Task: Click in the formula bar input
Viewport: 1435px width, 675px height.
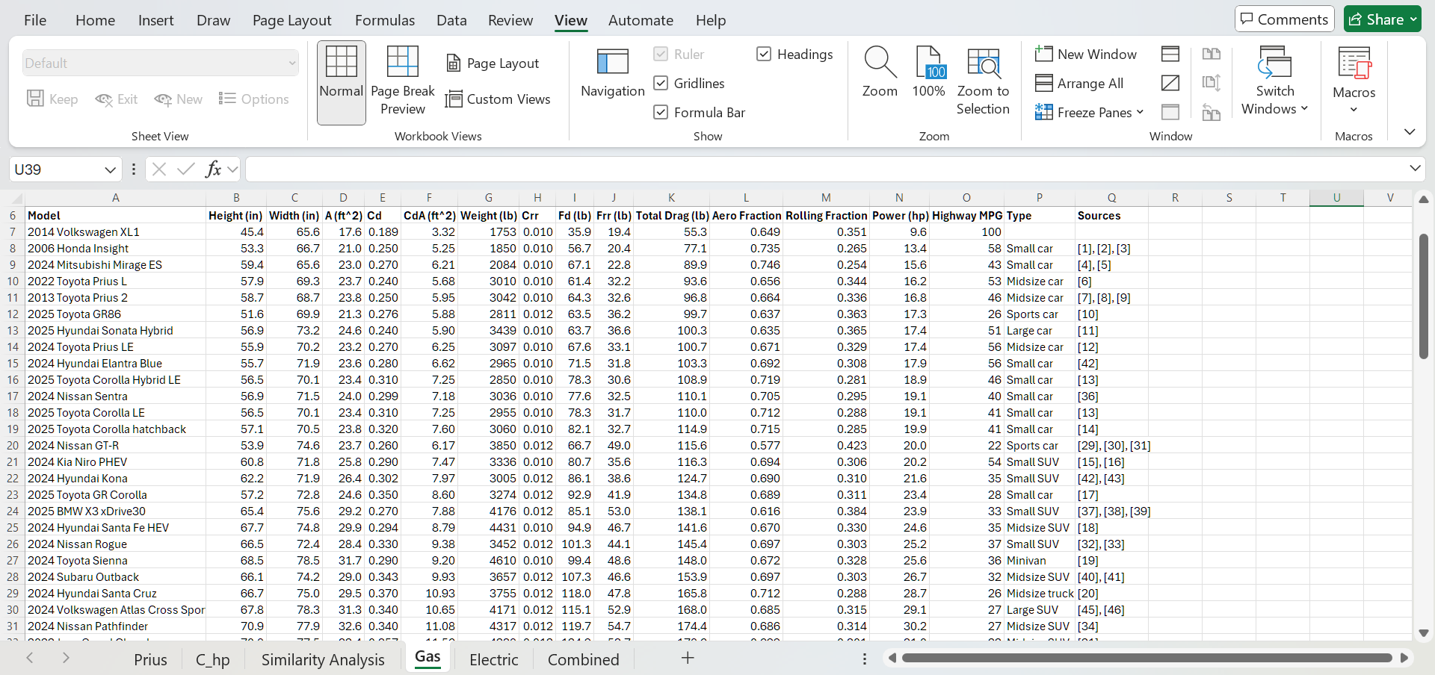Action: pos(825,169)
